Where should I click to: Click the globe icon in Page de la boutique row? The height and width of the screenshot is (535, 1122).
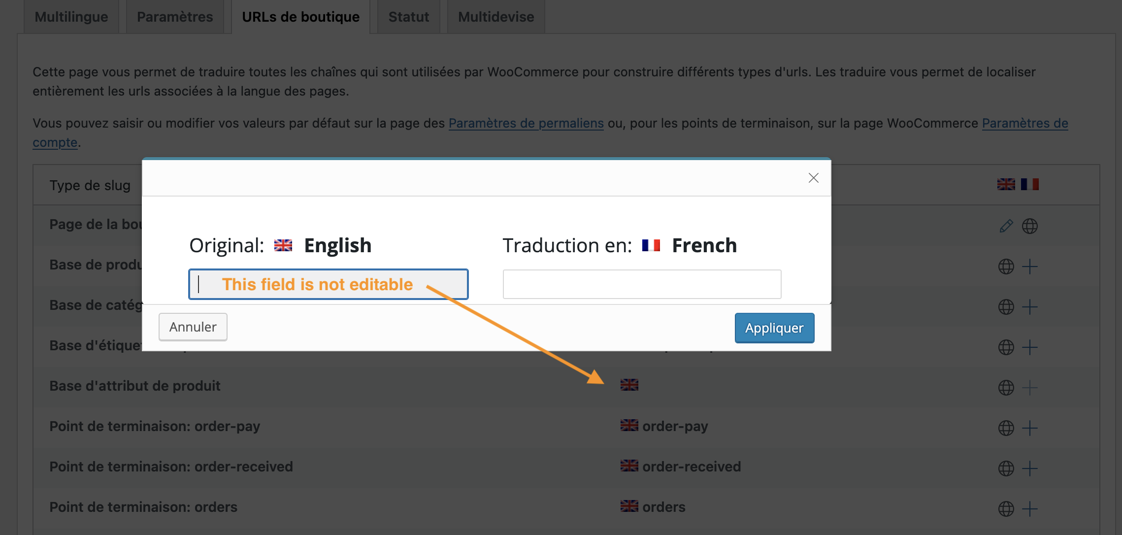pyautogui.click(x=1029, y=226)
